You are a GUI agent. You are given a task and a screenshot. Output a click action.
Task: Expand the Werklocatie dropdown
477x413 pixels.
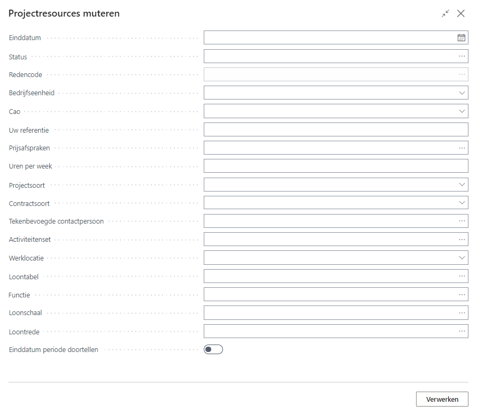click(x=462, y=258)
